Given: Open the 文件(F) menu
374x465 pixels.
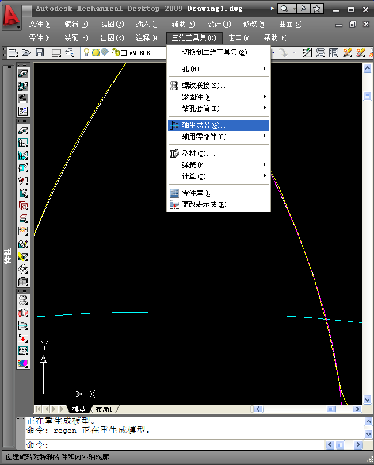Looking at the screenshot, I should tap(41, 24).
